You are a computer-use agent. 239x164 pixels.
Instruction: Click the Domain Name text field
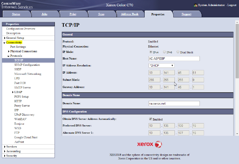(174, 103)
